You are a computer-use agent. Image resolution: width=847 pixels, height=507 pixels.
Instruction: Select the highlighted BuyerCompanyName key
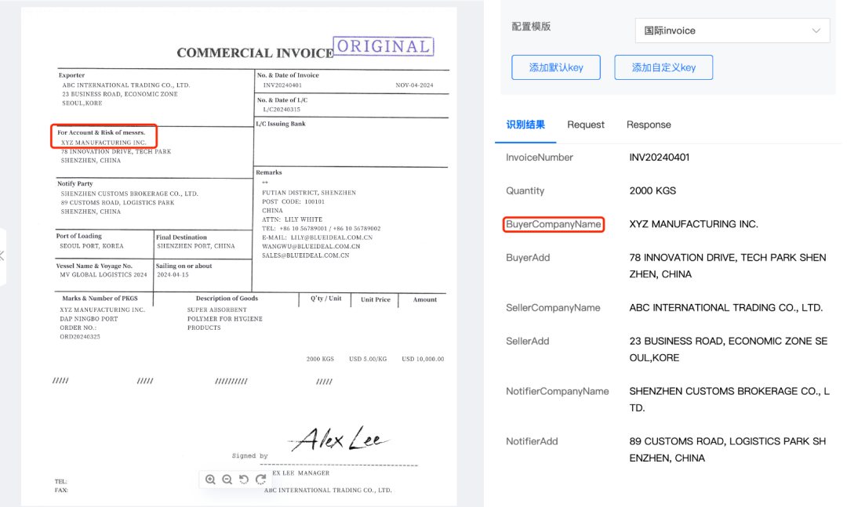pos(553,224)
